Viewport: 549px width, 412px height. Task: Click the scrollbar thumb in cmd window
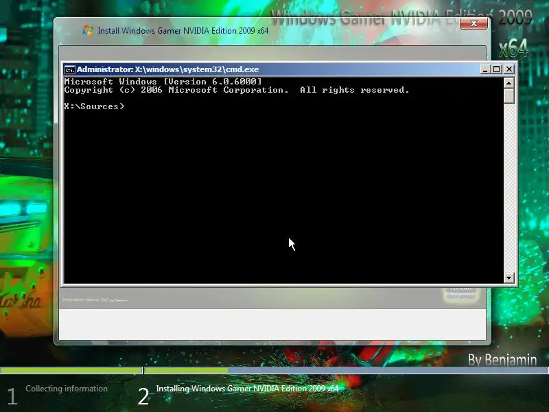click(x=509, y=95)
